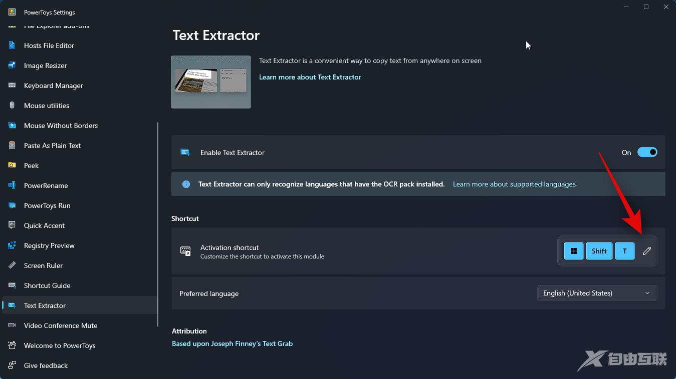Click the Registry Preview sidebar icon
Viewport: 676px width, 379px height.
point(12,245)
